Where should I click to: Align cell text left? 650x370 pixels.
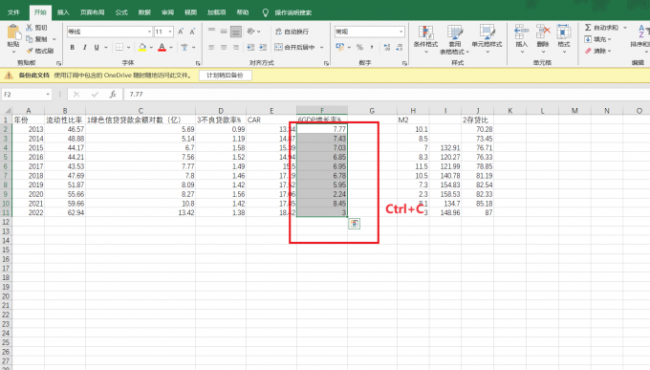[211, 47]
